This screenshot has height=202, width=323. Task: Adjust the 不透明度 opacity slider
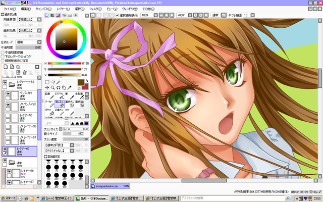[x=29, y=47]
